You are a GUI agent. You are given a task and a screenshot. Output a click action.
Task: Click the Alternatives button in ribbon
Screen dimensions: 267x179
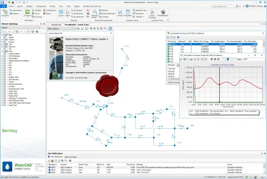point(16,10)
